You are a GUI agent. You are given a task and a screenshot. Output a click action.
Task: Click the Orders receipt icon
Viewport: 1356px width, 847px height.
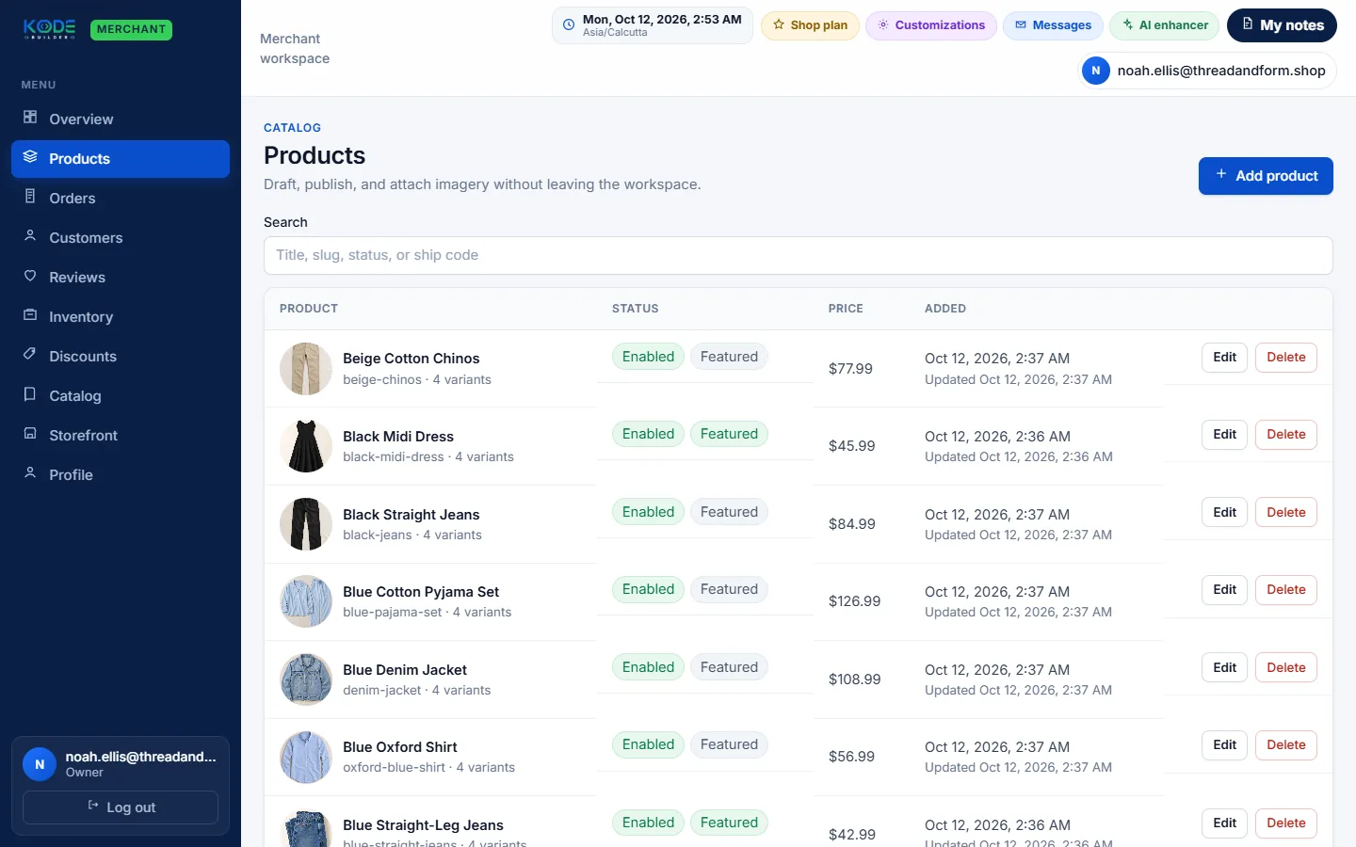click(30, 197)
